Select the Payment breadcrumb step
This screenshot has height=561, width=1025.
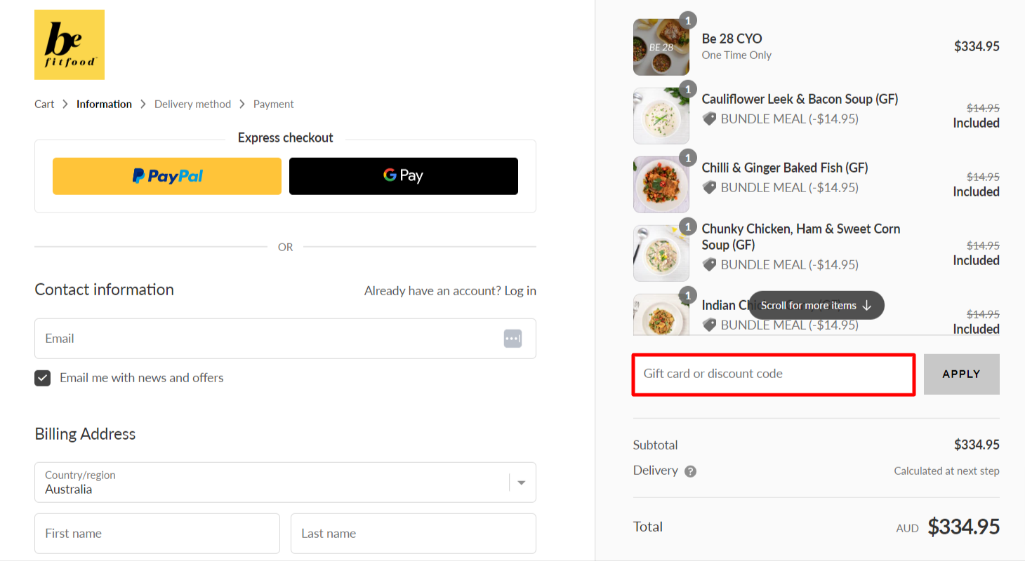(273, 104)
